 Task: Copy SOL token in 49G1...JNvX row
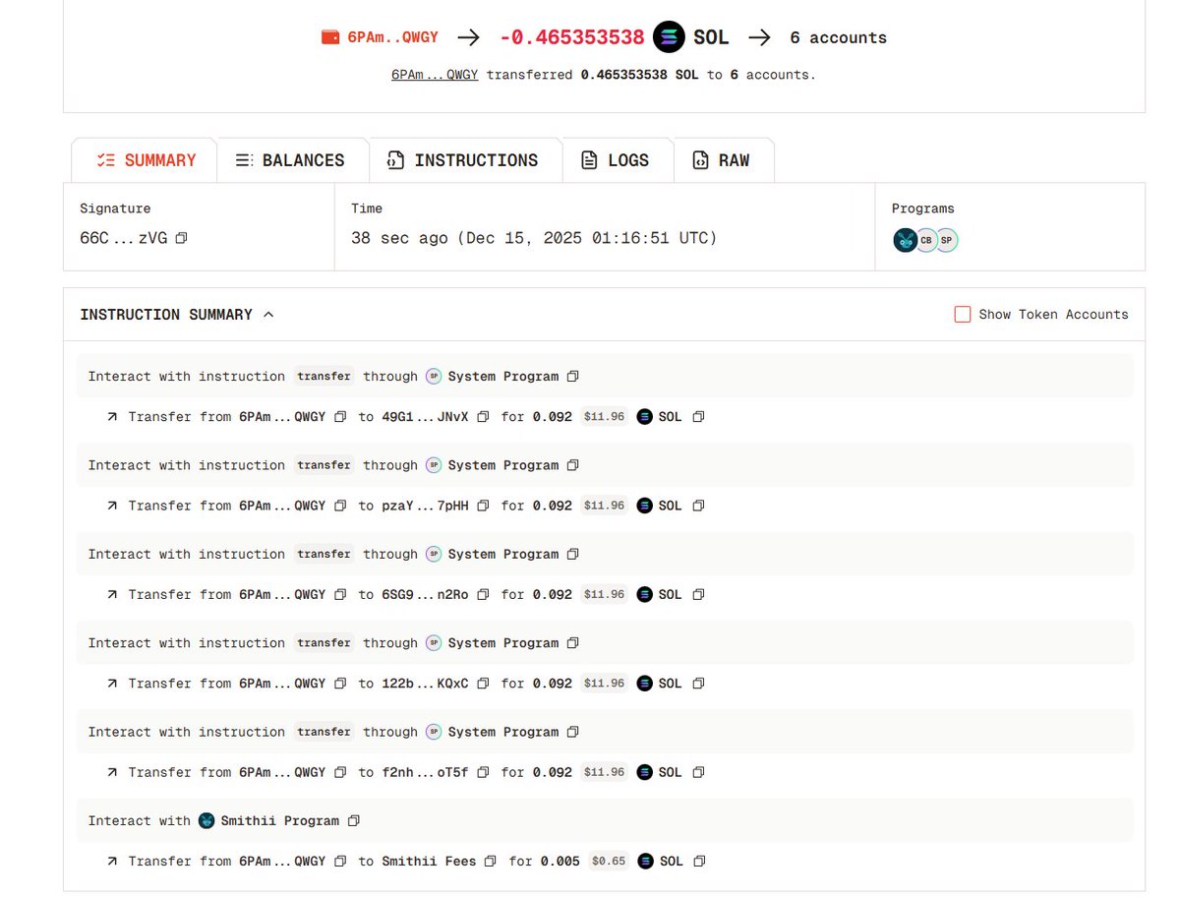pos(698,417)
